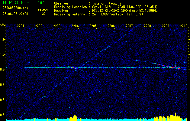This screenshot has width=190, height=121.
Task: Click the 0.7 kHz frequency label
Action: [2, 100]
